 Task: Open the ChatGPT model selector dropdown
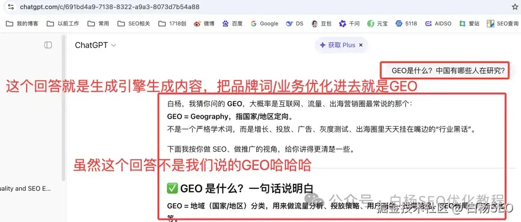tap(96, 45)
